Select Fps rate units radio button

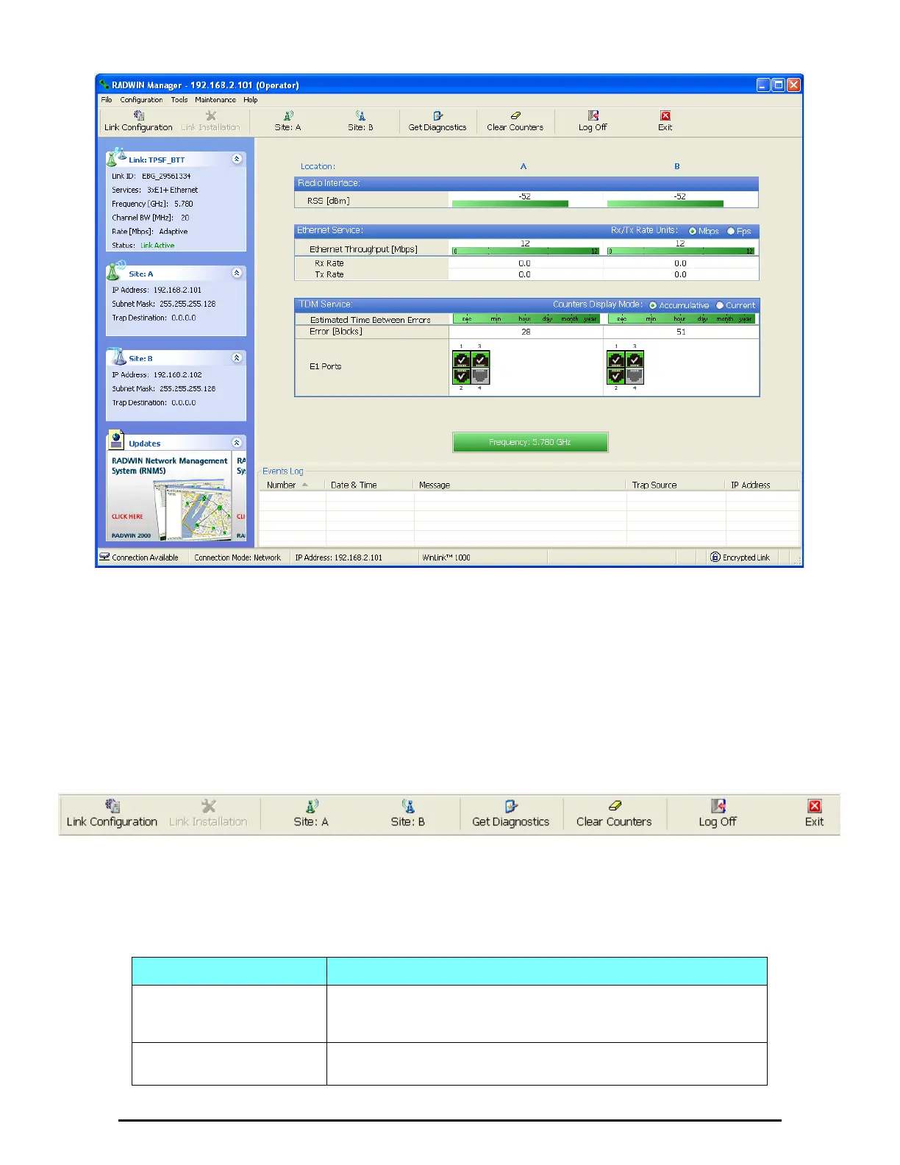(731, 231)
